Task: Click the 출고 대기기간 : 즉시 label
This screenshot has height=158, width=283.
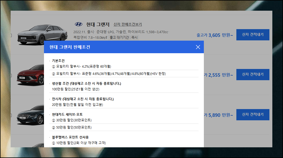Action: pyautogui.click(x=124, y=37)
